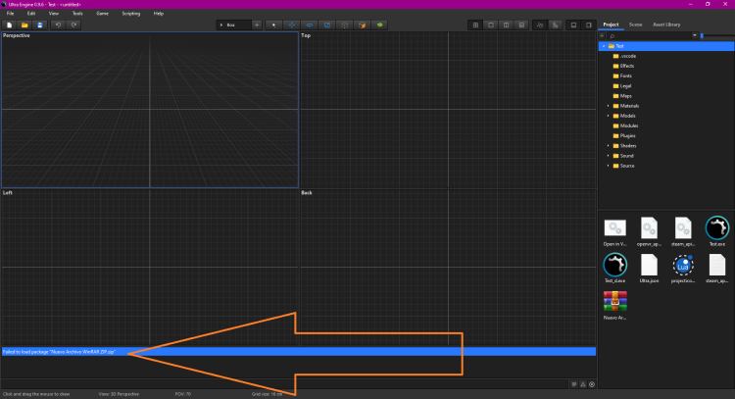Screen dimensions: 735x399
Task: Switch to the Scene tab
Action: coord(635,23)
